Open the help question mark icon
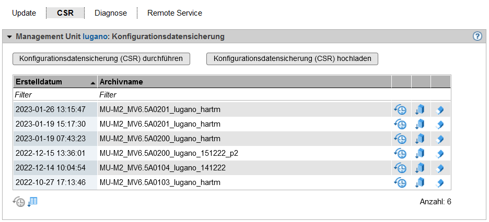The width and height of the screenshot is (489, 222). point(477,36)
